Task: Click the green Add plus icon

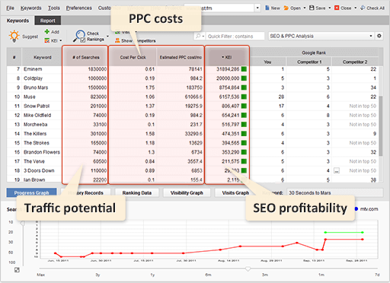Action: pos(47,31)
